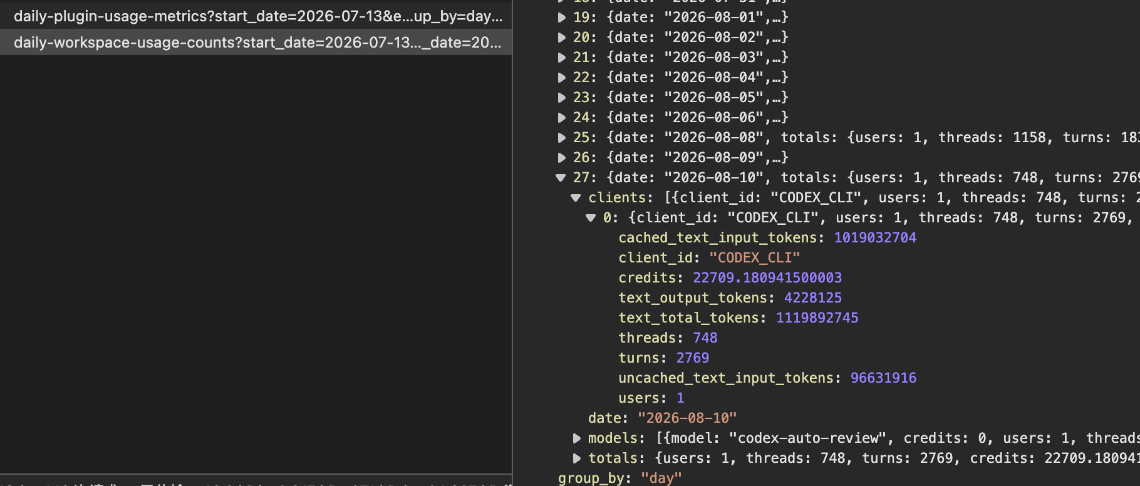This screenshot has width=1140, height=486.
Task: Expand entry 25 dated 2026-08-08
Action: click(x=562, y=138)
